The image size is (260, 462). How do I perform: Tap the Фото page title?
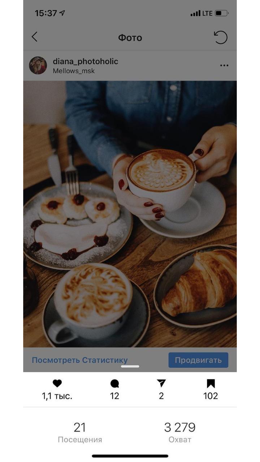pos(130,38)
